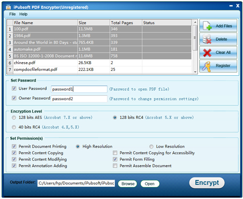
Task: Click the file list scrollbar thumb
Action: click(x=195, y=37)
